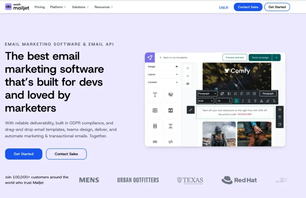The height and width of the screenshot is (198, 306).
Task: Insert a bulleted list from the toolbar
Action: click(x=229, y=94)
